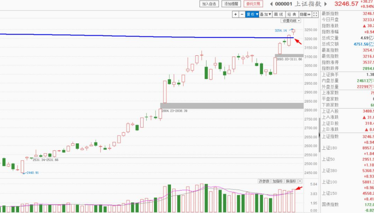Switch to 经典 classic view

[x=292, y=14]
